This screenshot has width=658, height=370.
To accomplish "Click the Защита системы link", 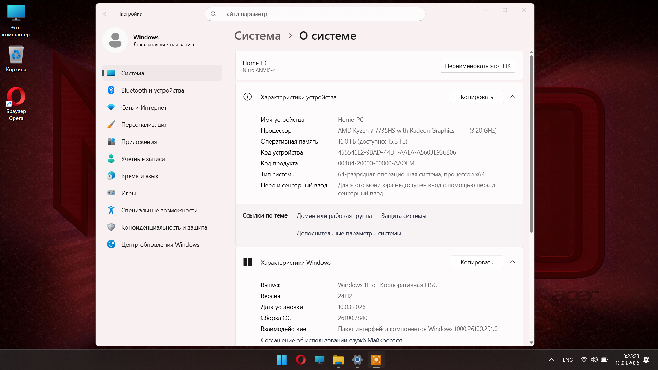I will pos(403,216).
